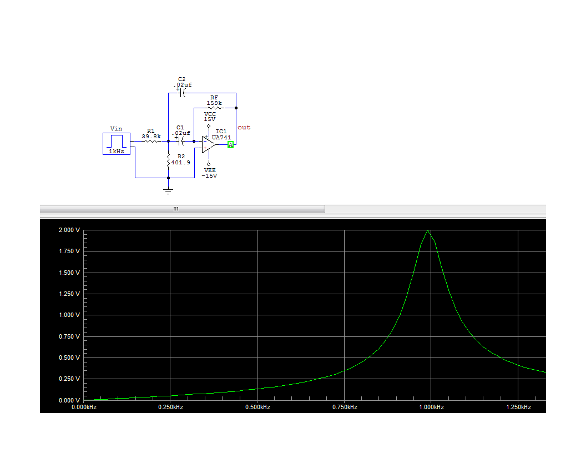Click the VEE supply terminal circle
The image size is (586, 453).
click(209, 164)
